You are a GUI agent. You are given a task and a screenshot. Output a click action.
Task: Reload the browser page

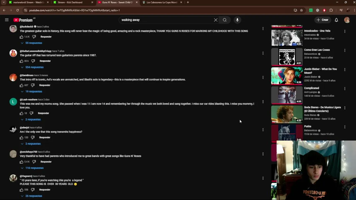point(17,10)
